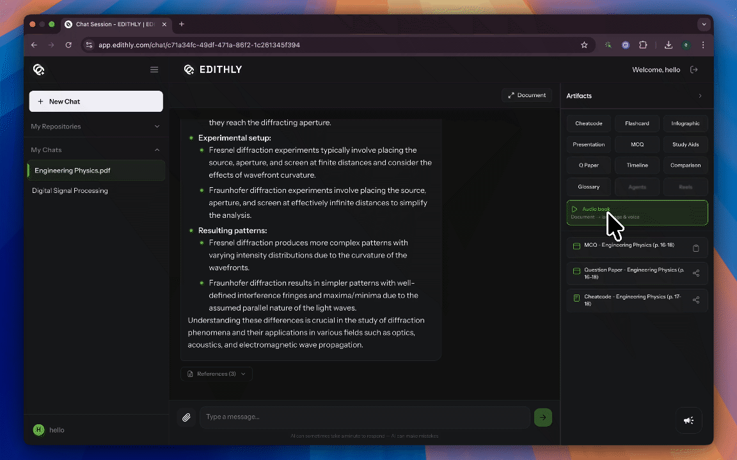Image resolution: width=737 pixels, height=460 pixels.
Task: Click the Edithly logo in the sidebar
Action: pyautogui.click(x=38, y=70)
